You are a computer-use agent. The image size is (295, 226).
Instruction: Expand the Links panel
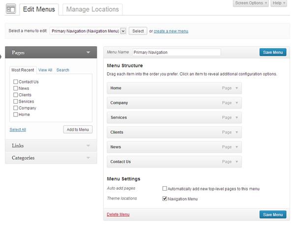(x=88, y=146)
